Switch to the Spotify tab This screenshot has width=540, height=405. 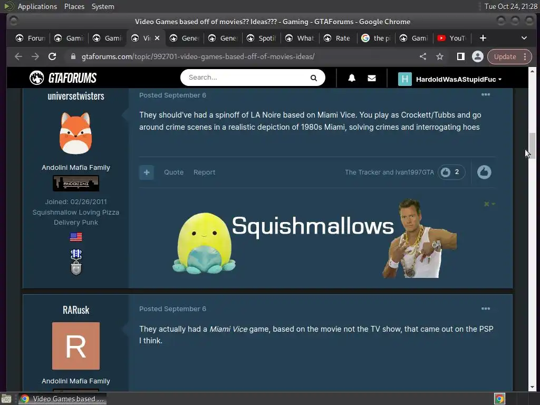(261, 38)
